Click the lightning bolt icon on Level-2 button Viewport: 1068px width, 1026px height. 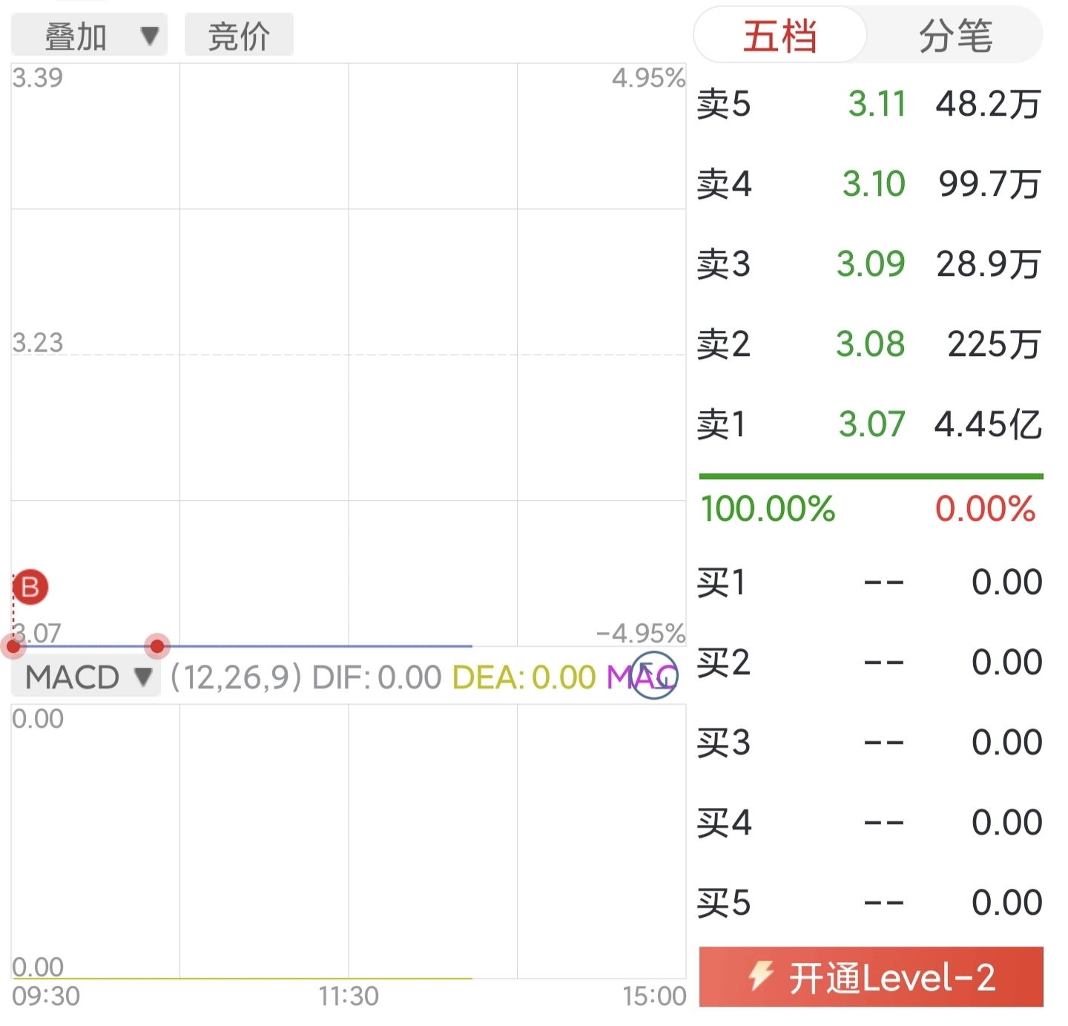761,976
